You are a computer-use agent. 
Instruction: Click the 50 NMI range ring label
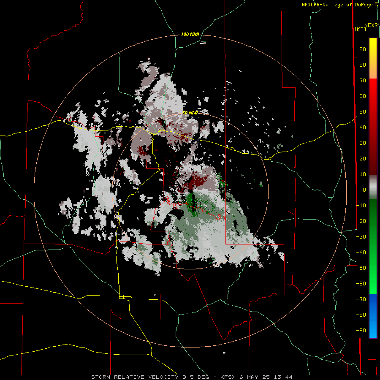[190, 113]
